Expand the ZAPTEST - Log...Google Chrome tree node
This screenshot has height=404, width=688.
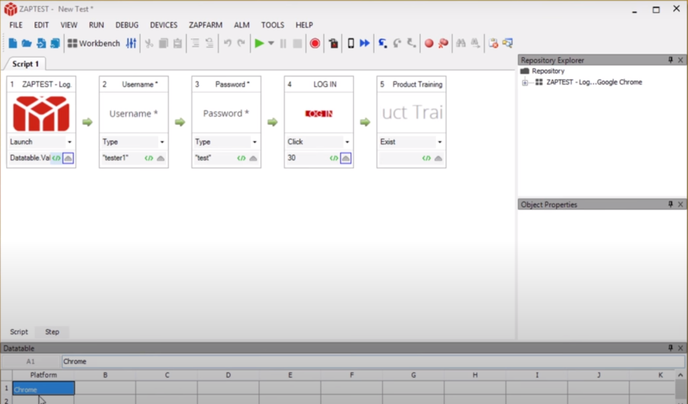(x=525, y=83)
